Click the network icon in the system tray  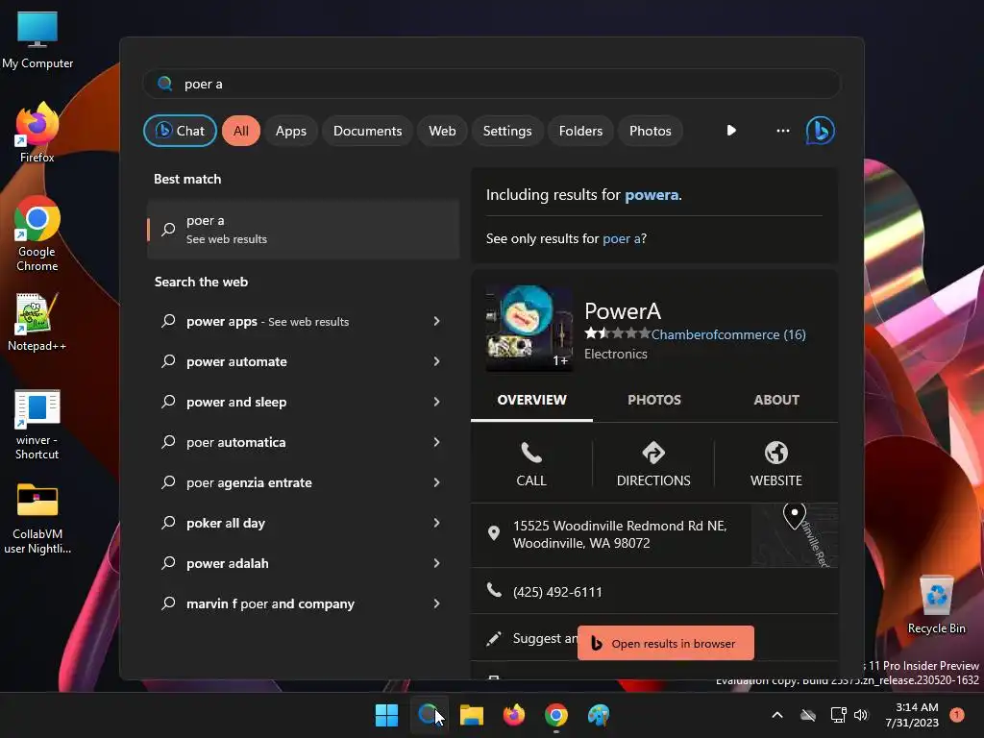click(x=838, y=715)
